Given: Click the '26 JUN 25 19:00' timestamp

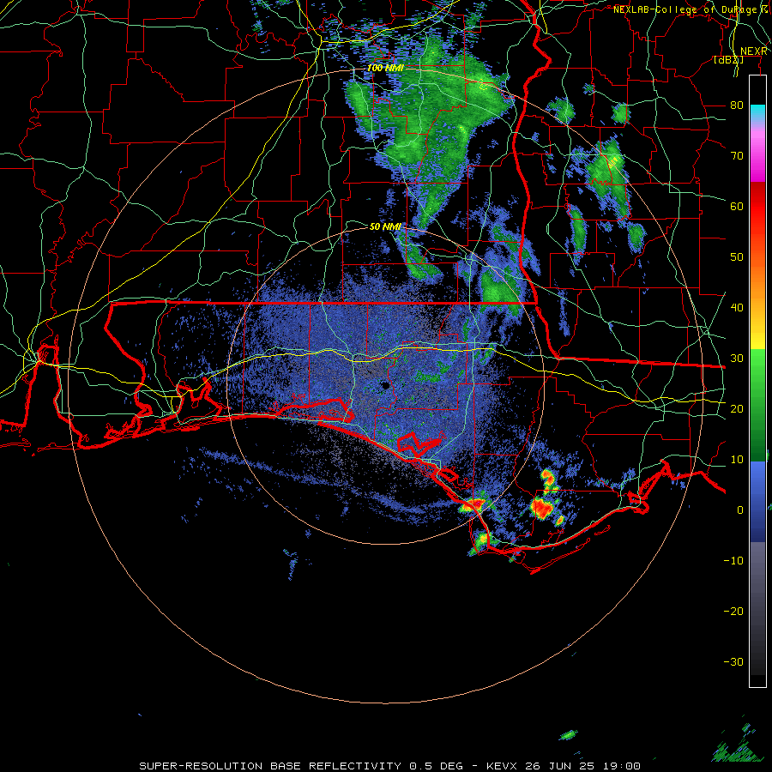Looking at the screenshot, I should 582,766.
